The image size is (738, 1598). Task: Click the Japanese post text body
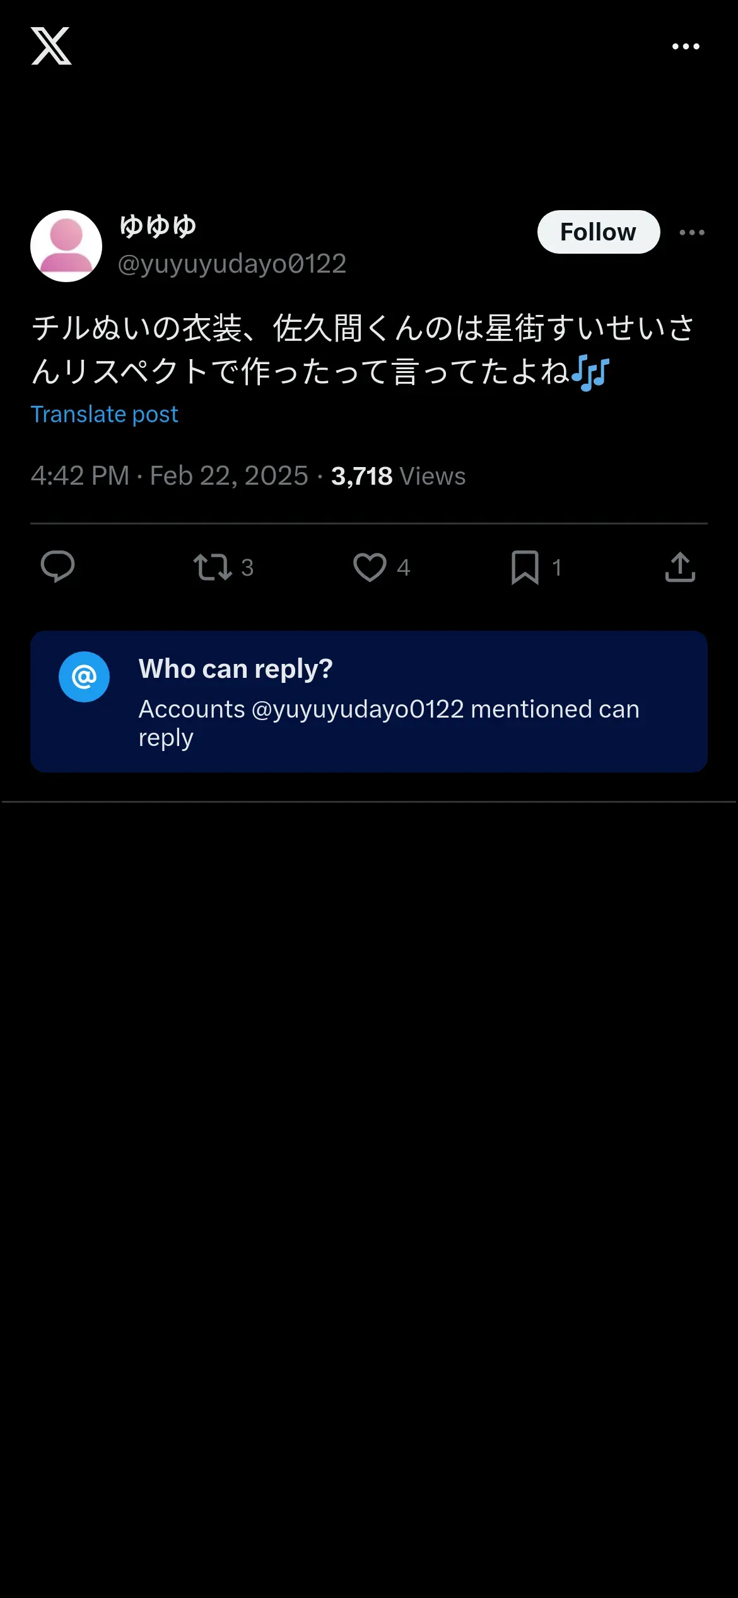tap(363, 350)
